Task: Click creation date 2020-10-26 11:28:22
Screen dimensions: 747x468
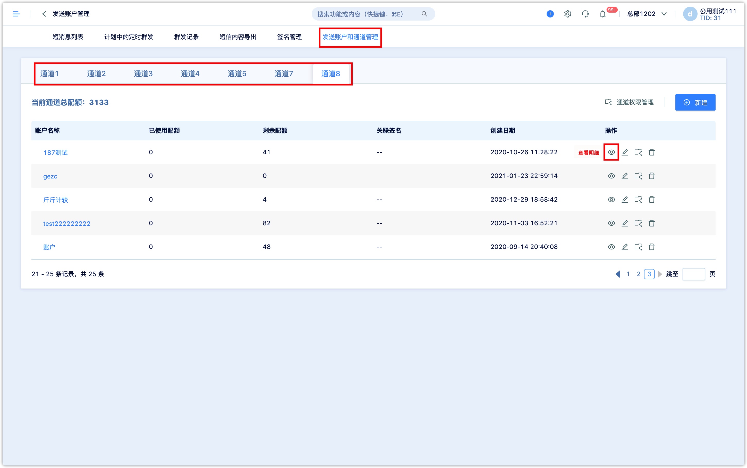Action: click(x=524, y=152)
